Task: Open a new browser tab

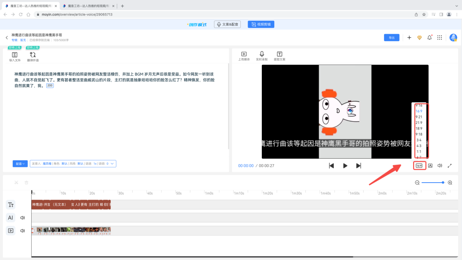Action: 122,6
